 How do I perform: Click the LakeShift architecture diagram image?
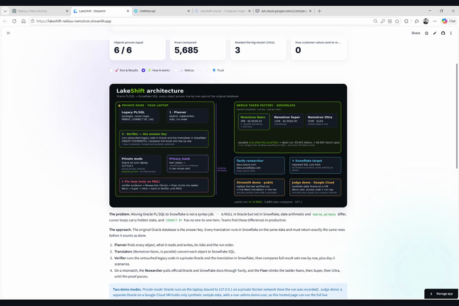click(228, 145)
